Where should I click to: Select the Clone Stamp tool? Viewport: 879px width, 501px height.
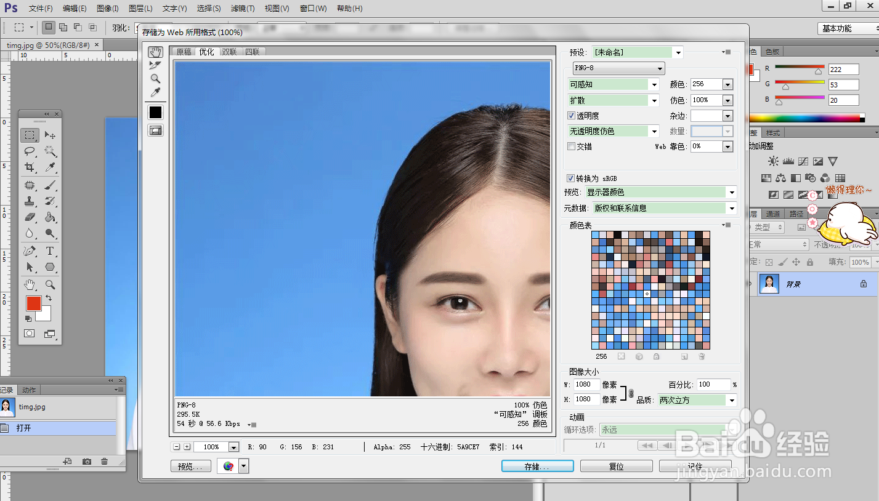29,201
